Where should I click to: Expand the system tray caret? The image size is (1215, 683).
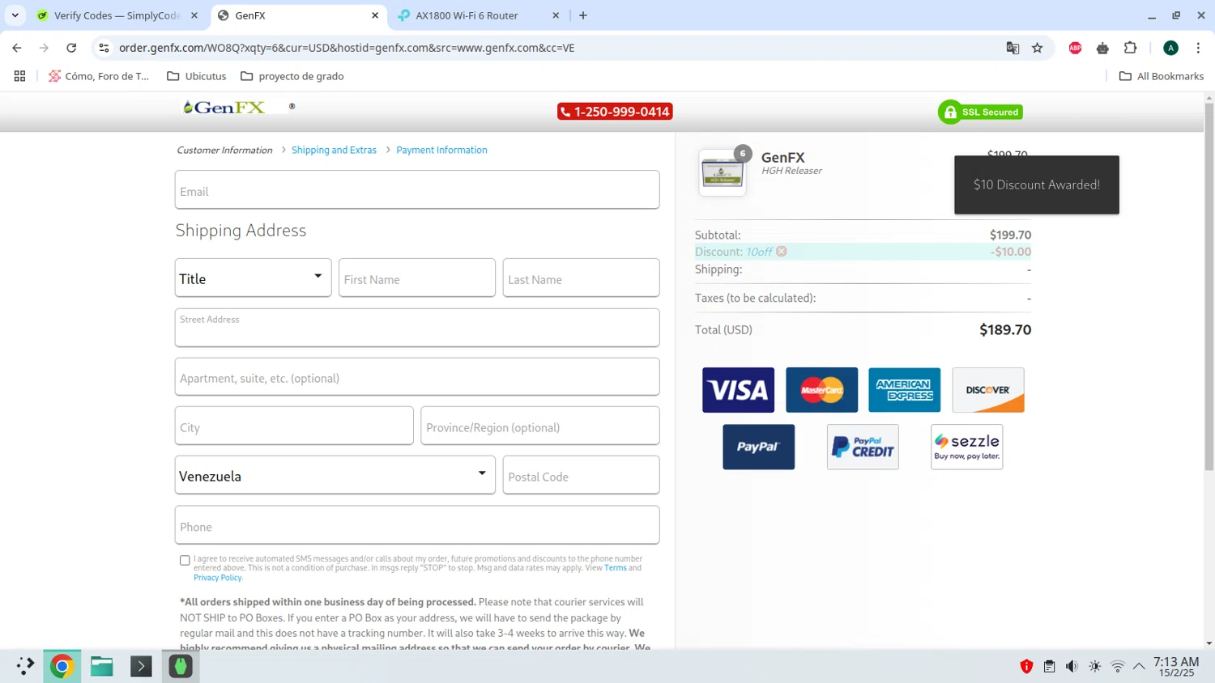pyautogui.click(x=1139, y=666)
